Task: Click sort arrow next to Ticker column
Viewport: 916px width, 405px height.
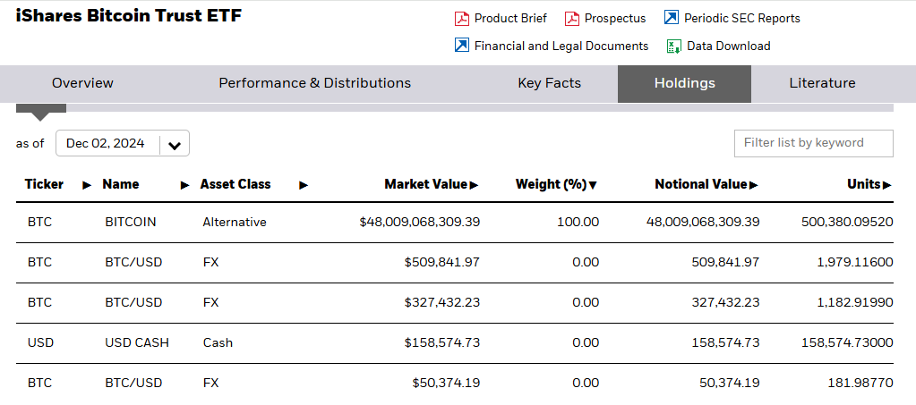Action: tap(87, 185)
